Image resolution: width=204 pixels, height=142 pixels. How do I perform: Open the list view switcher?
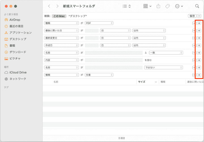pyautogui.click(x=127, y=6)
